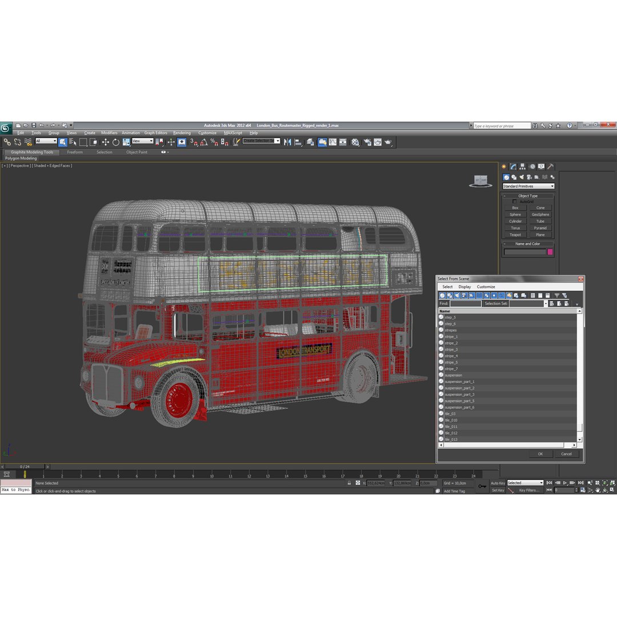
Task: Toggle Display Space Warps filter in Select From Scene
Action: click(479, 295)
